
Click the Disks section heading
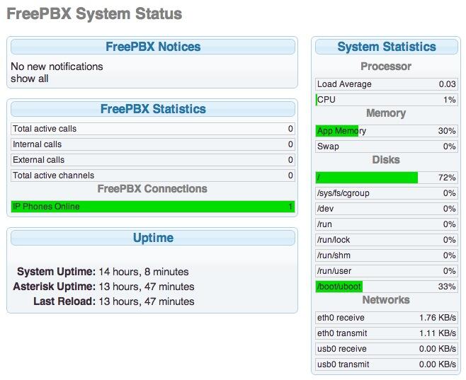point(386,160)
